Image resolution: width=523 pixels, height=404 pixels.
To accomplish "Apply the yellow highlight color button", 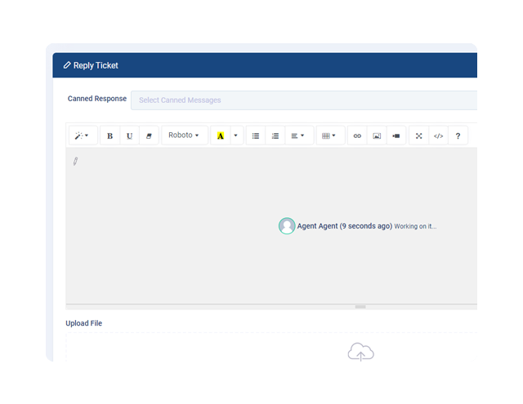I will point(220,135).
